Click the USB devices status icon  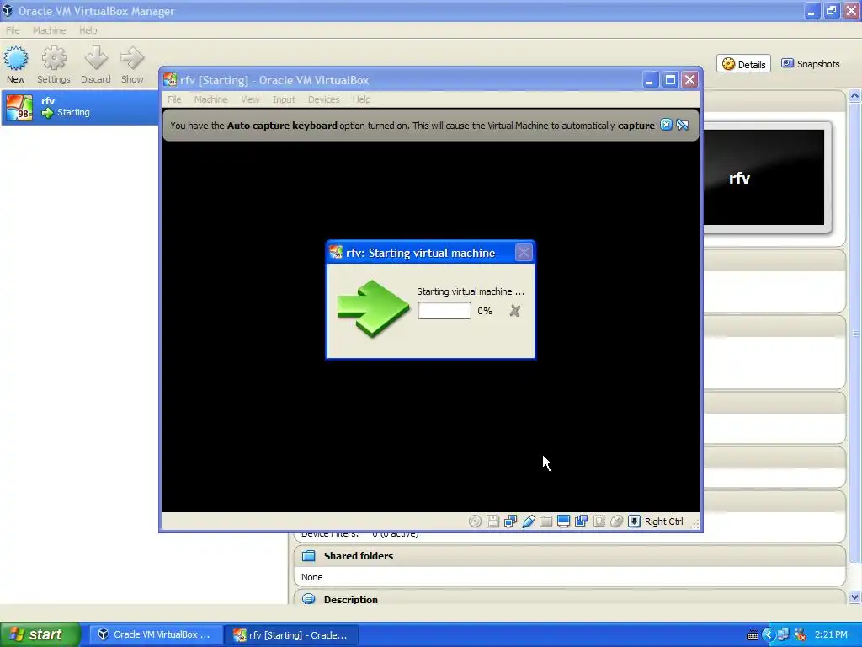point(529,521)
